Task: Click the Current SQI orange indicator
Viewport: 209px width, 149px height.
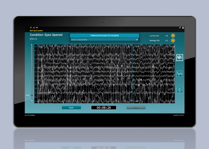Action: click(x=173, y=36)
